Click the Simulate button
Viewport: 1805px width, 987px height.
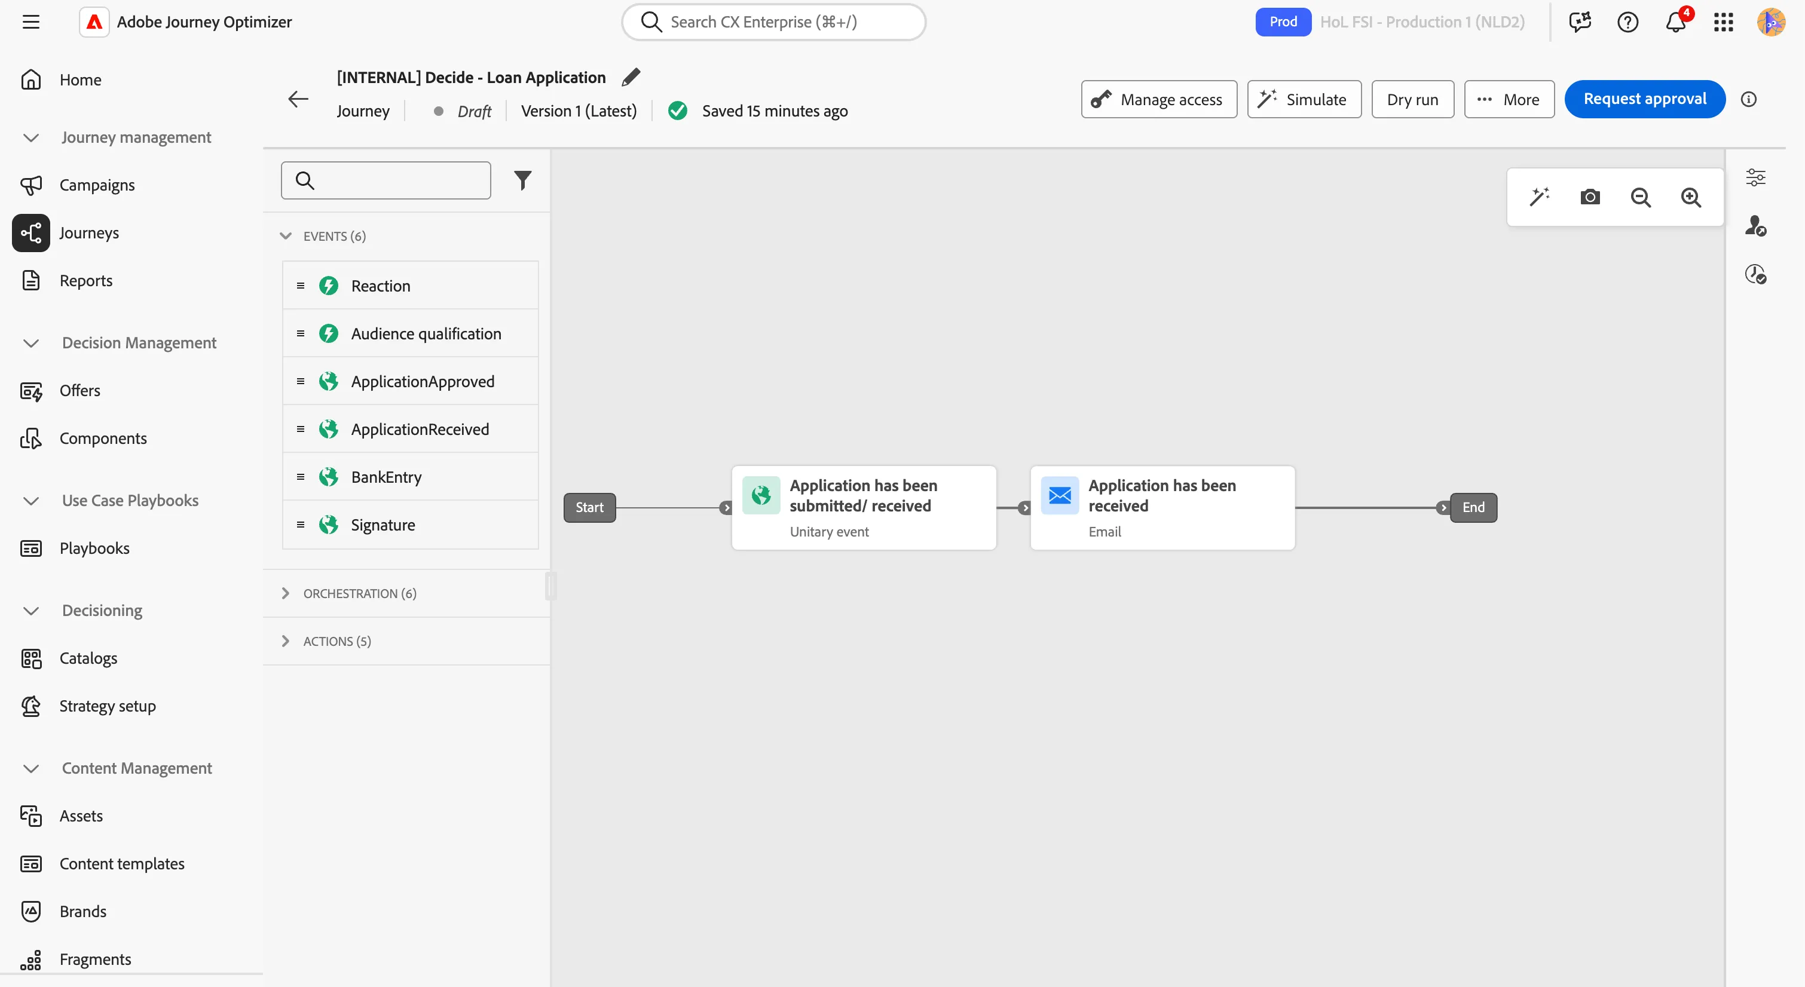pyautogui.click(x=1304, y=99)
